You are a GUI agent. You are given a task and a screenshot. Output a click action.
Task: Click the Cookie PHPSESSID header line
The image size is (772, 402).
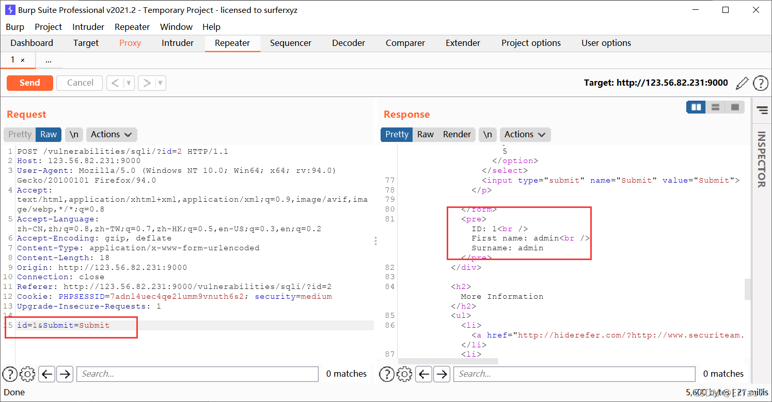(175, 296)
